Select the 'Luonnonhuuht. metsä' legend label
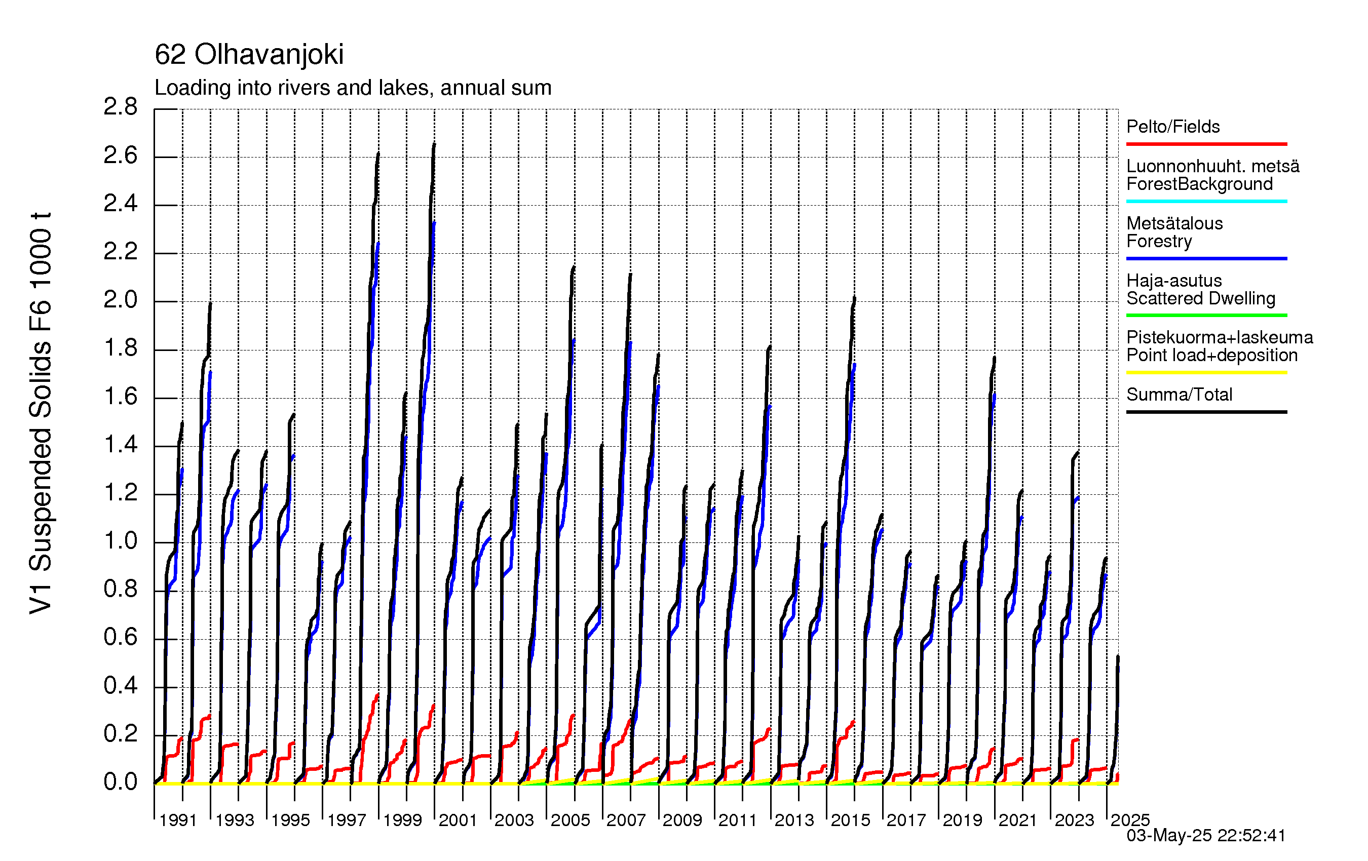The height and width of the screenshot is (861, 1368). 1213,167
